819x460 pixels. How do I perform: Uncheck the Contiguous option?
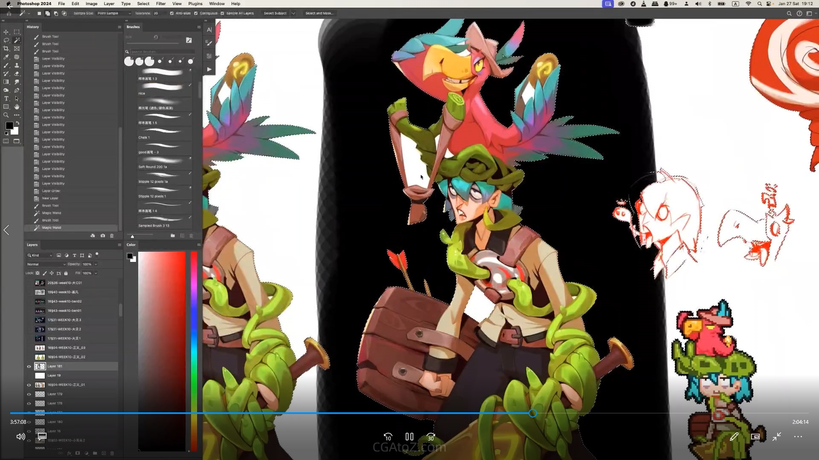[x=196, y=13]
